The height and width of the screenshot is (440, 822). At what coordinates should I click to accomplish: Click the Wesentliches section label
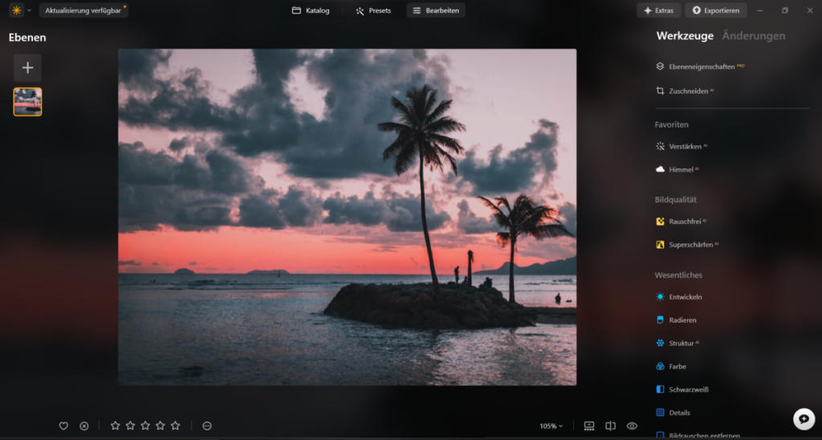(x=678, y=275)
